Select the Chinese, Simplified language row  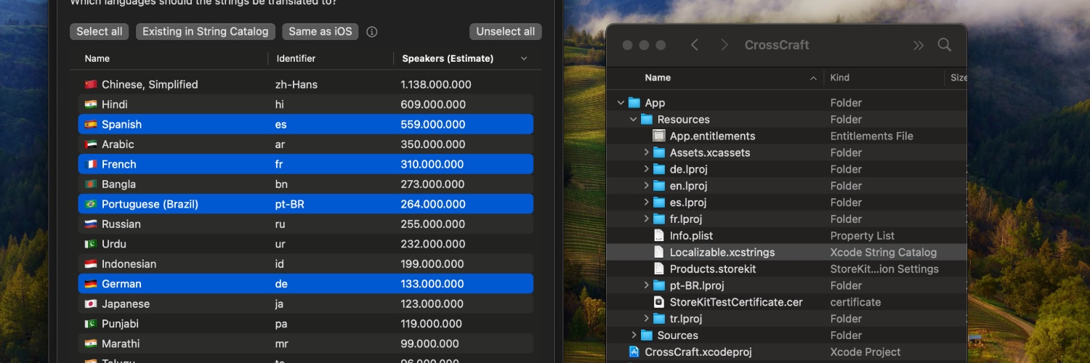[x=306, y=84]
